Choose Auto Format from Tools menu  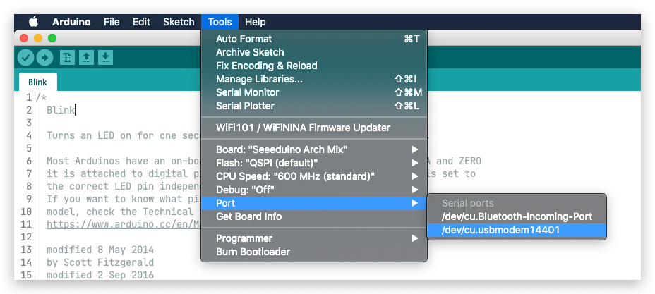[x=314, y=39]
